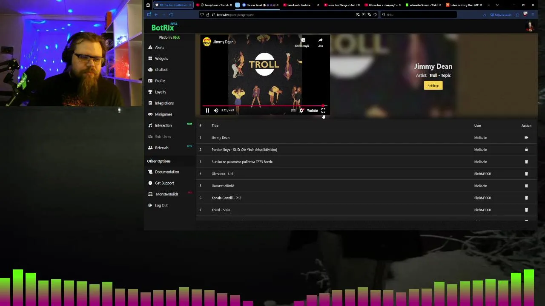Image resolution: width=545 pixels, height=306 pixels.
Task: Click Log Out
Action: (x=161, y=205)
